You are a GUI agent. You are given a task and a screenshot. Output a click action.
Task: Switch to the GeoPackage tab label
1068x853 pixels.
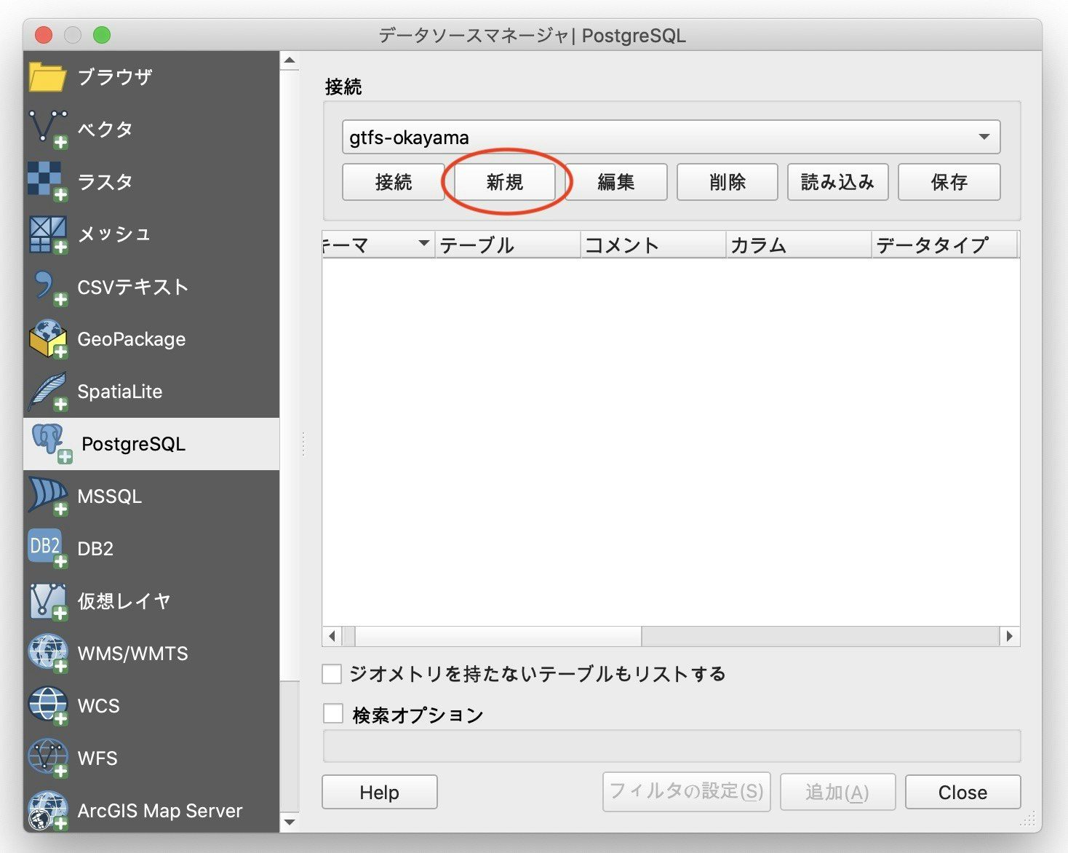(132, 339)
